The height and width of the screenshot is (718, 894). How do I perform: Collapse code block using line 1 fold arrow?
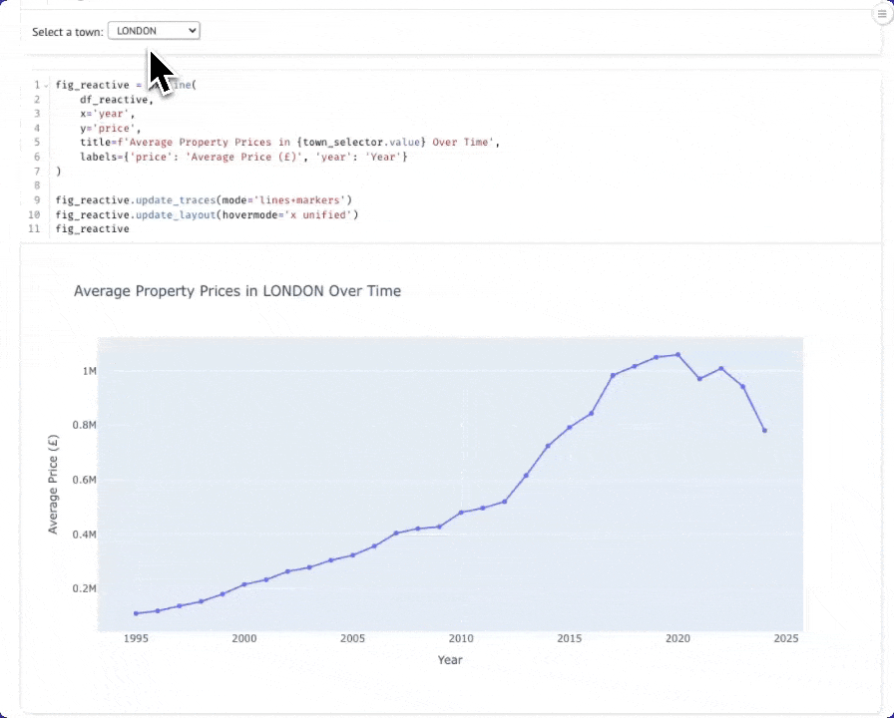[46, 86]
